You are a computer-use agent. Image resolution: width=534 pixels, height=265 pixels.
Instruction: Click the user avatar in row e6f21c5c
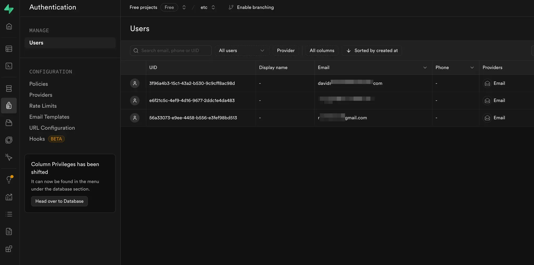[135, 100]
